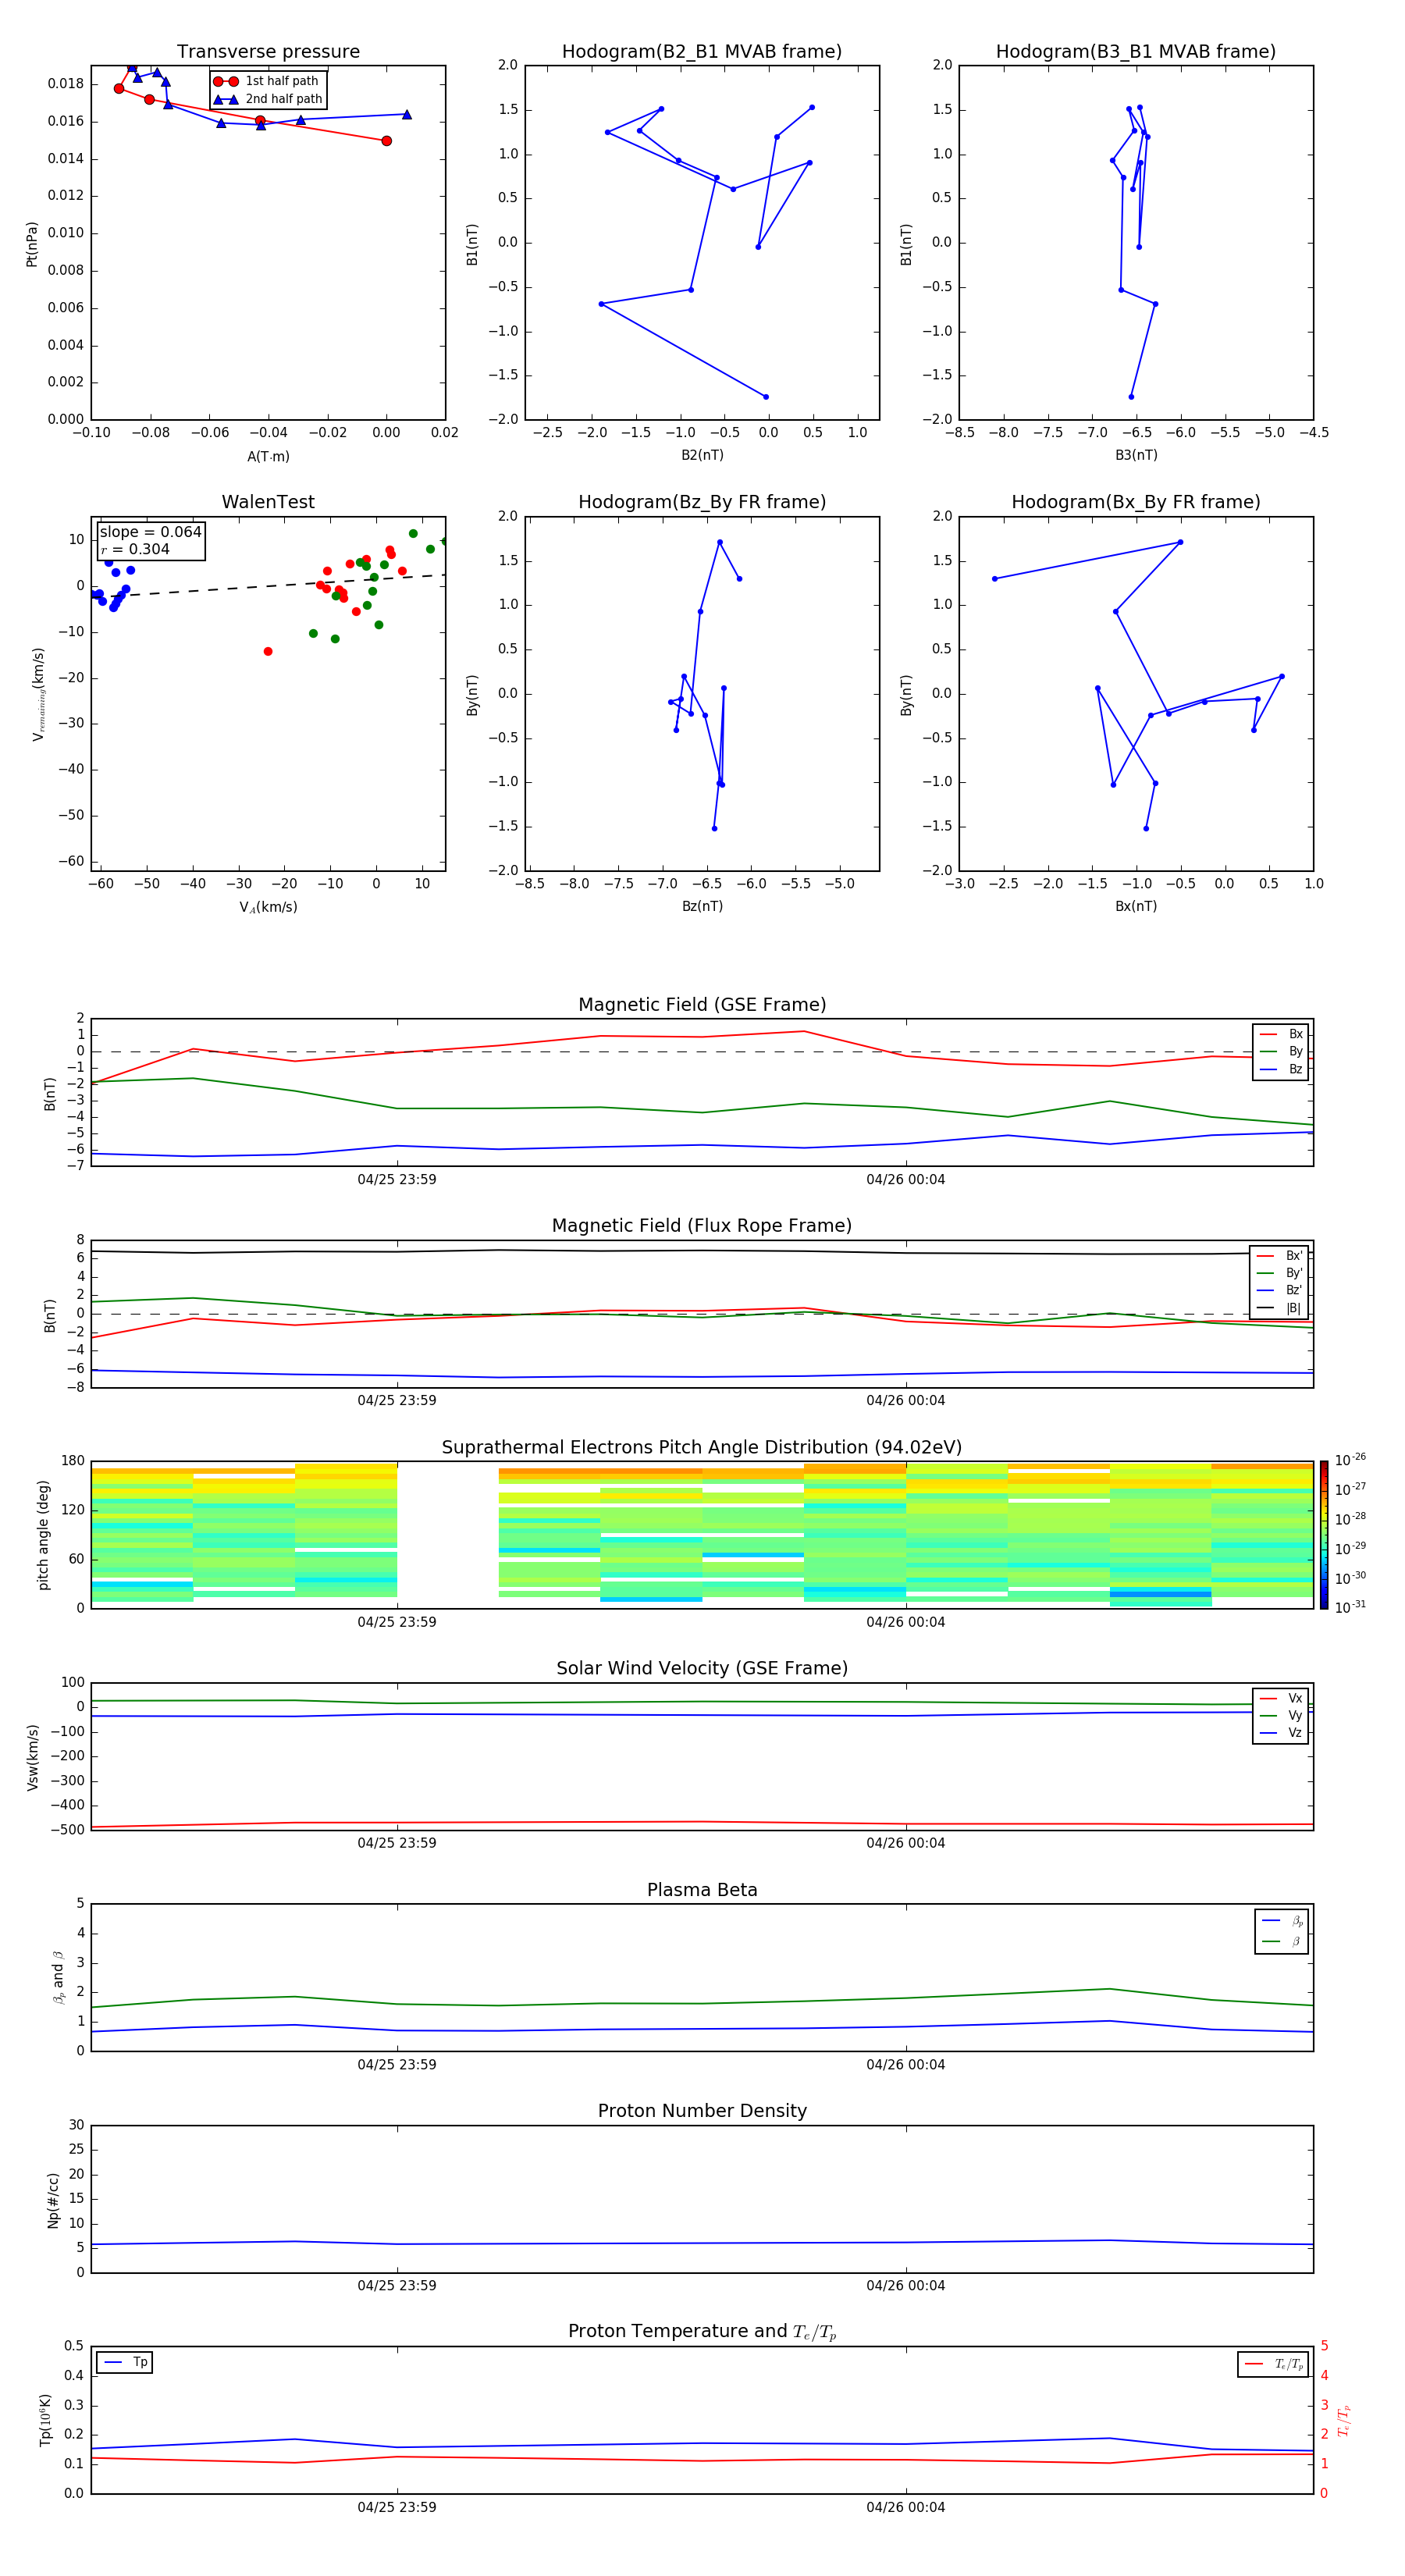The height and width of the screenshot is (2576, 1405).
Task: Click the 'Proton Number Density' title
Action: [x=702, y=2111]
